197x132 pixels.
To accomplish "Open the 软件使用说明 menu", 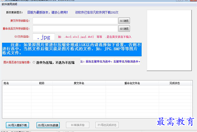I will coord(10,4).
